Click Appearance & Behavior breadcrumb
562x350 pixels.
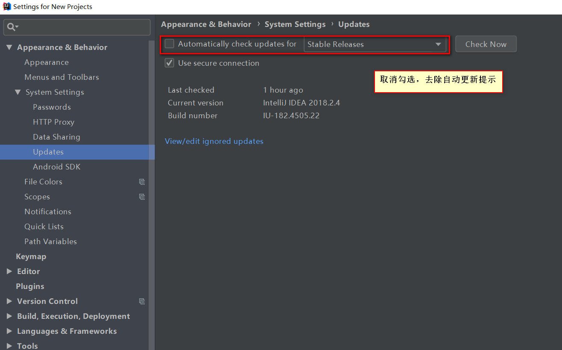click(206, 24)
